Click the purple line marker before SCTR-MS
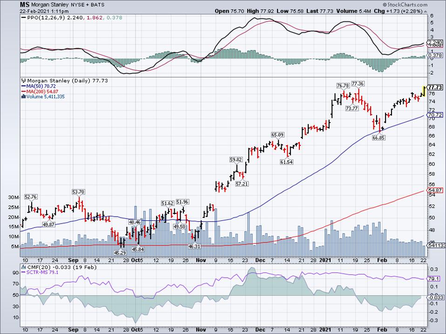 pyautogui.click(x=24, y=272)
